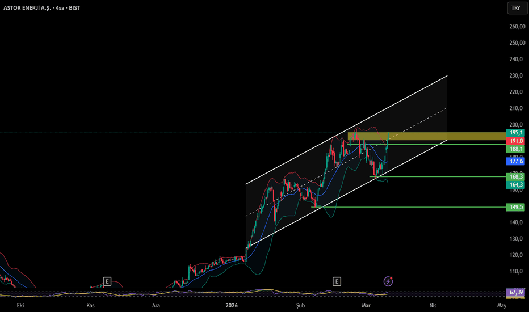529x312 pixels.
Task: Select the green 149,5 support label
Action: (515, 207)
